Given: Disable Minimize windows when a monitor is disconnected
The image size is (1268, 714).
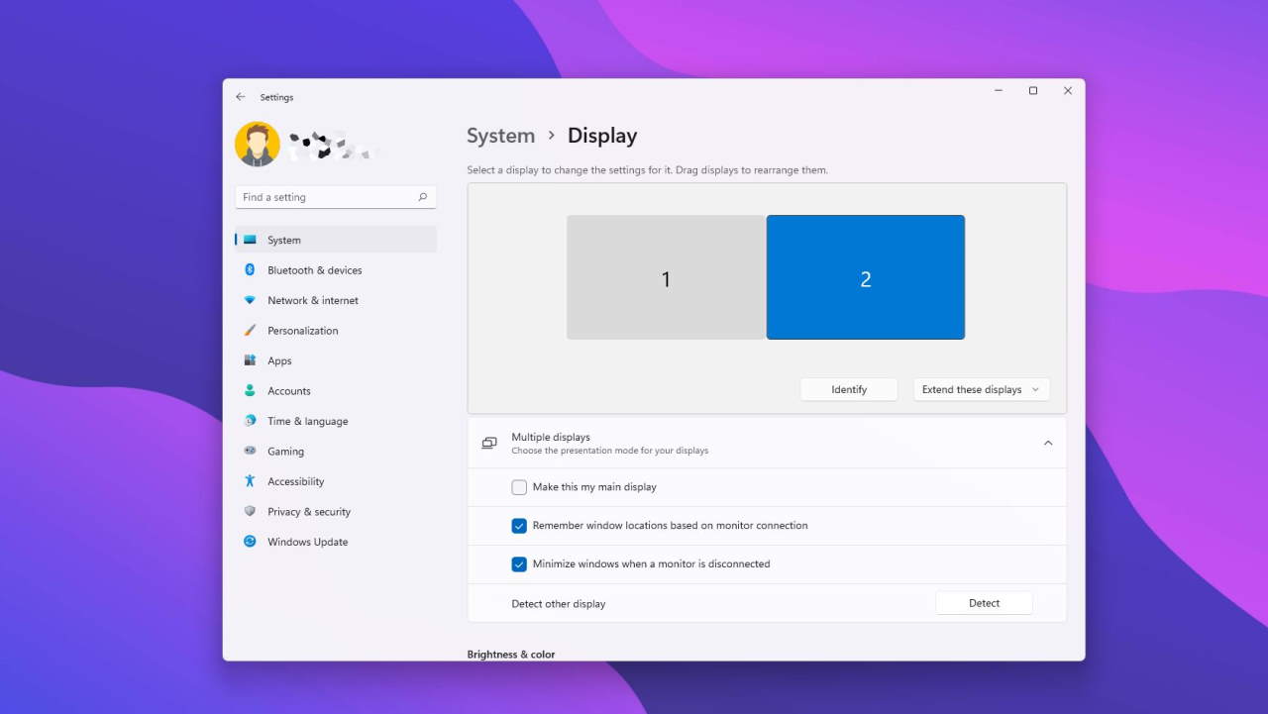Looking at the screenshot, I should coord(519,563).
